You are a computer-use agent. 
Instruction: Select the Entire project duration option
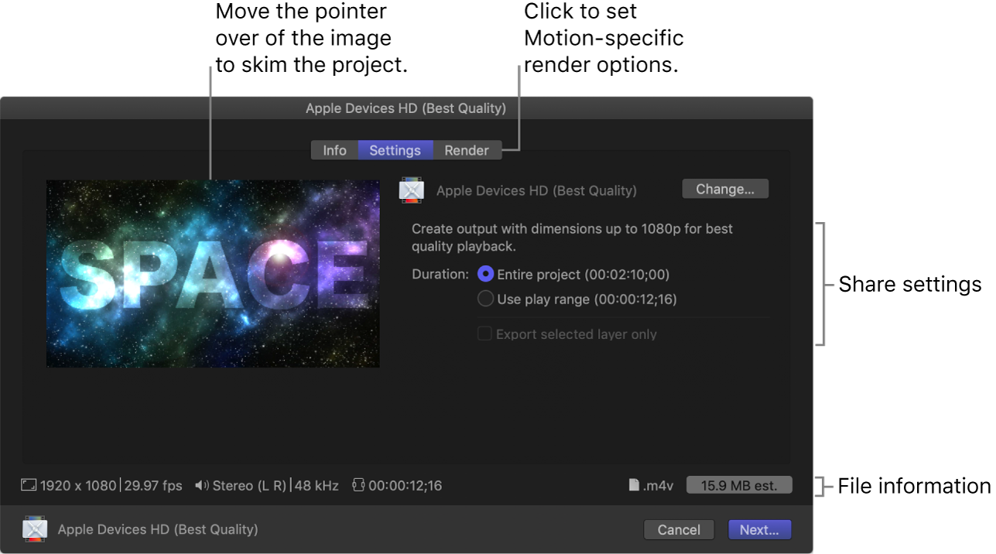486,274
